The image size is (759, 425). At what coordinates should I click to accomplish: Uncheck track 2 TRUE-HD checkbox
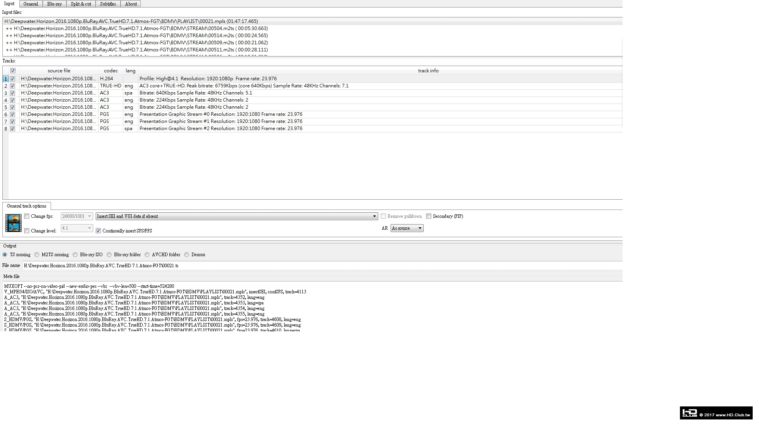[x=13, y=86]
